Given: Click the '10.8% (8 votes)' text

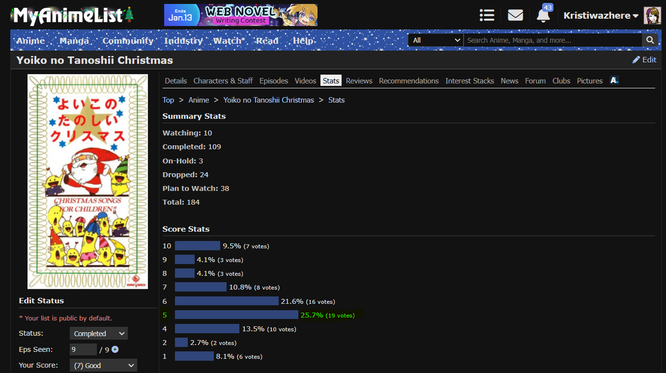Looking at the screenshot, I should [254, 287].
